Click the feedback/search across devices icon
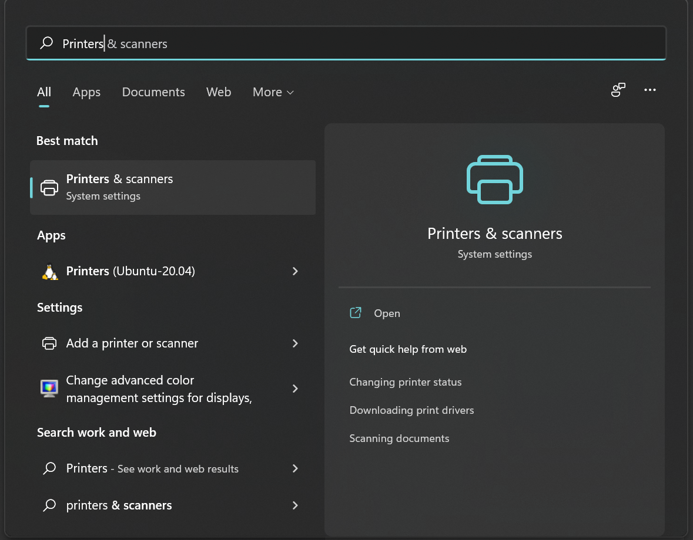693x540 pixels. coord(618,90)
